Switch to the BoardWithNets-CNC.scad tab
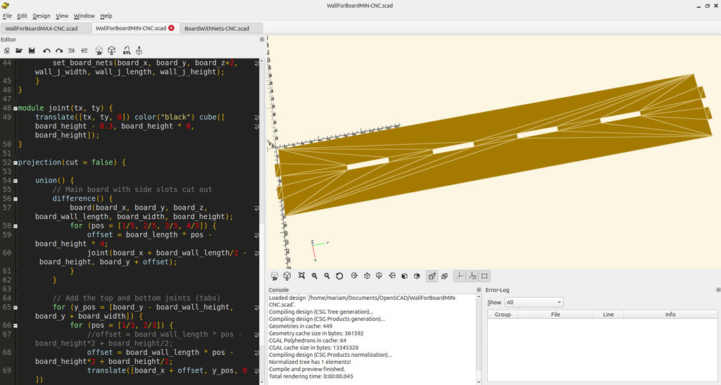 point(217,28)
